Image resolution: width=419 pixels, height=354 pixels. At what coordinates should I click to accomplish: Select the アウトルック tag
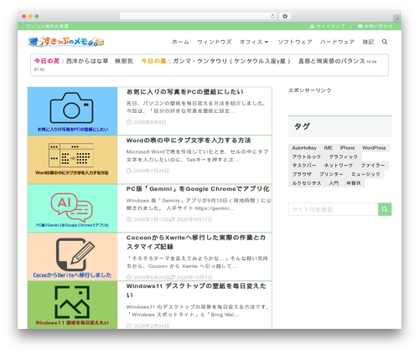point(306,156)
